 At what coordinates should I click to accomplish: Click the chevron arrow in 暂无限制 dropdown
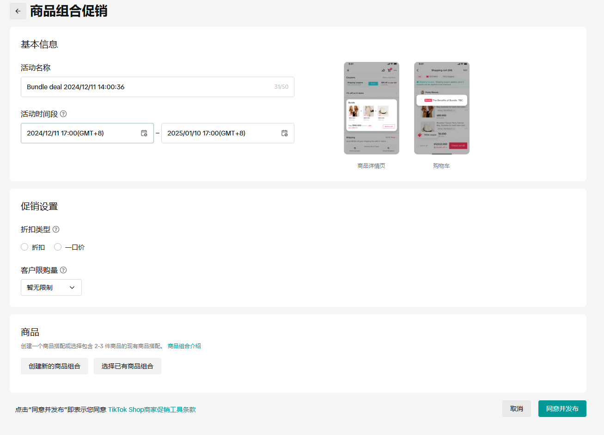[72, 288]
